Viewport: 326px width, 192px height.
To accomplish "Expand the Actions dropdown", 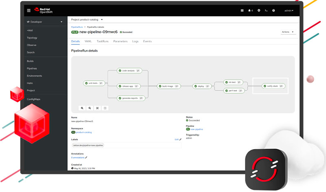I will (x=288, y=32).
